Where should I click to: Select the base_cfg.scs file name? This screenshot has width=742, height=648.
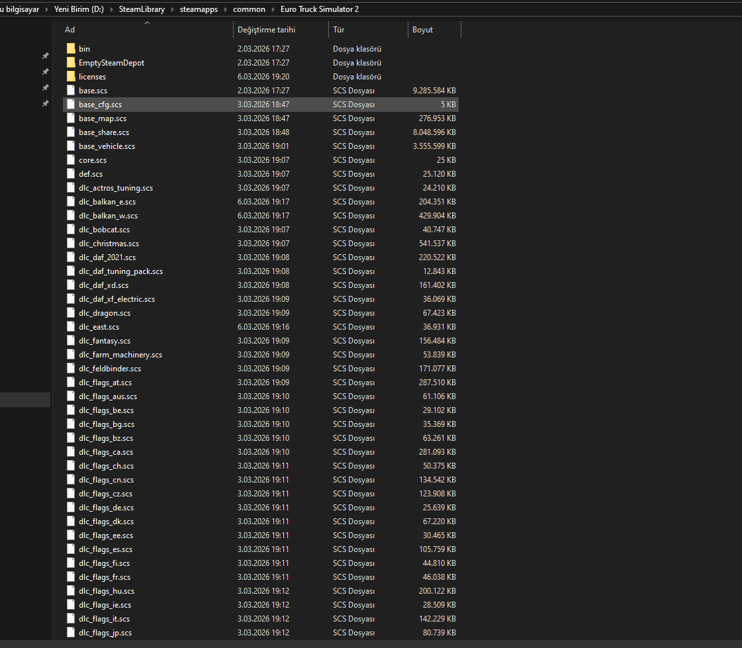tap(101, 105)
